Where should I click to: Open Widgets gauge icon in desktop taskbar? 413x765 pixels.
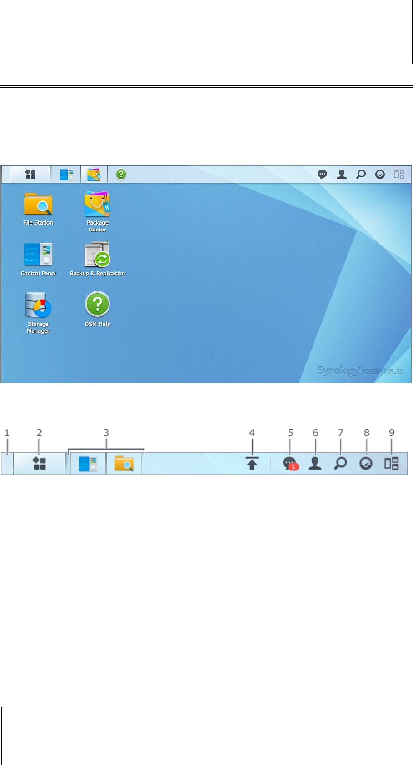click(380, 174)
